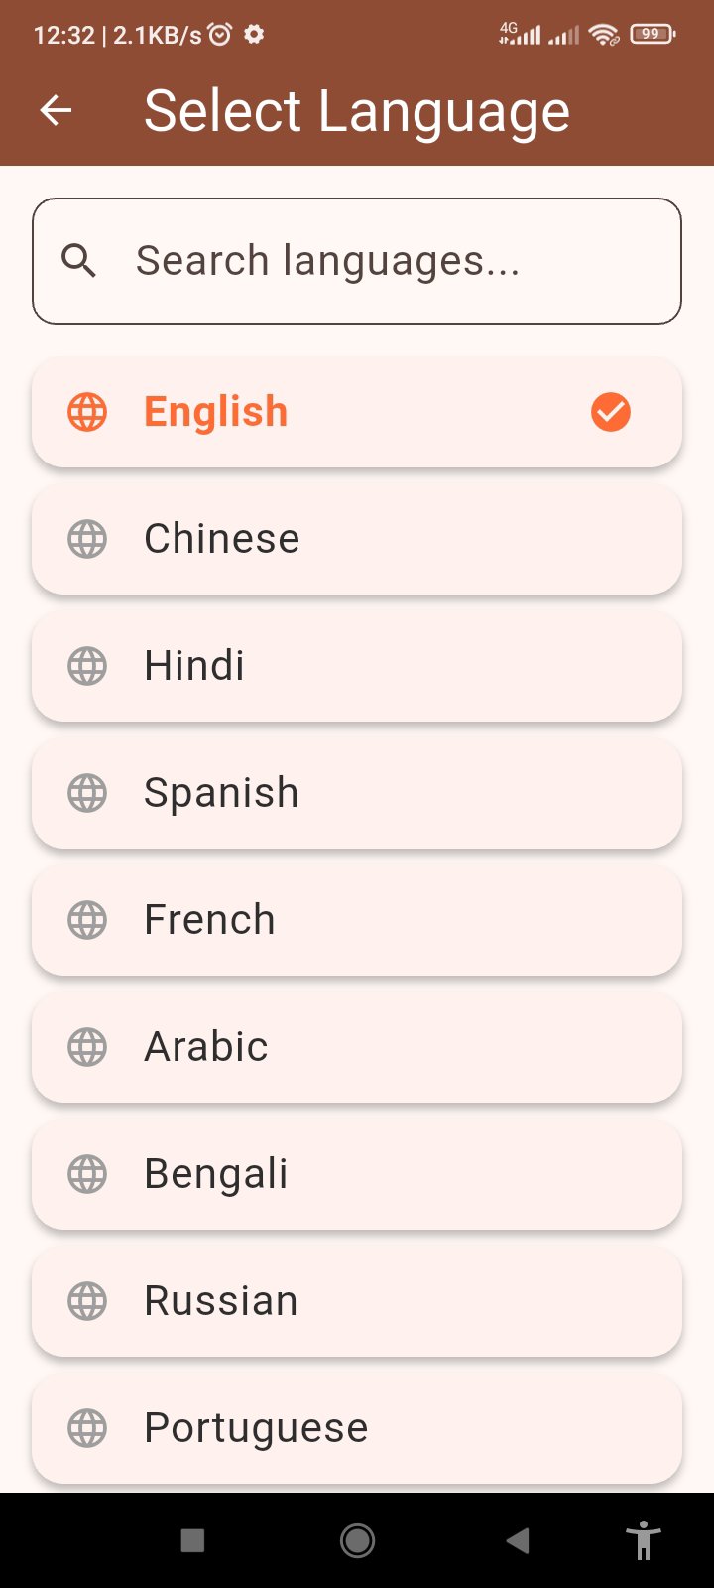Select Spanish as the language
This screenshot has width=714, height=1588.
[357, 793]
